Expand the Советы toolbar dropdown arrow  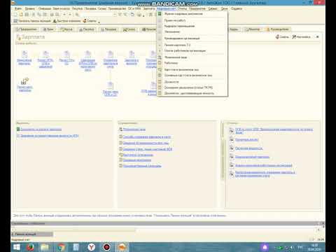coord(99,22)
